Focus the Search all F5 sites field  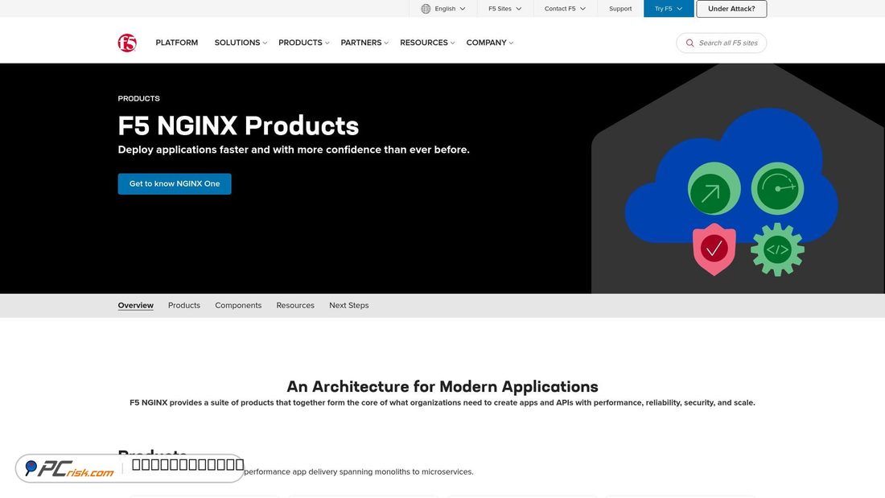pos(722,43)
